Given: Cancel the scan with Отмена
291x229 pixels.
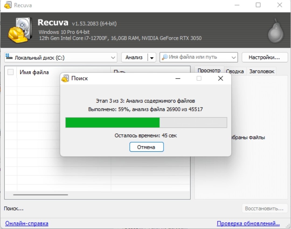Looking at the screenshot, I should tap(146, 147).
